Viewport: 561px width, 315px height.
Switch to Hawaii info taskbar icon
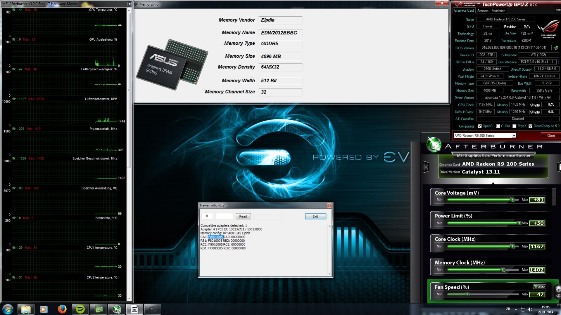pyautogui.click(x=134, y=309)
